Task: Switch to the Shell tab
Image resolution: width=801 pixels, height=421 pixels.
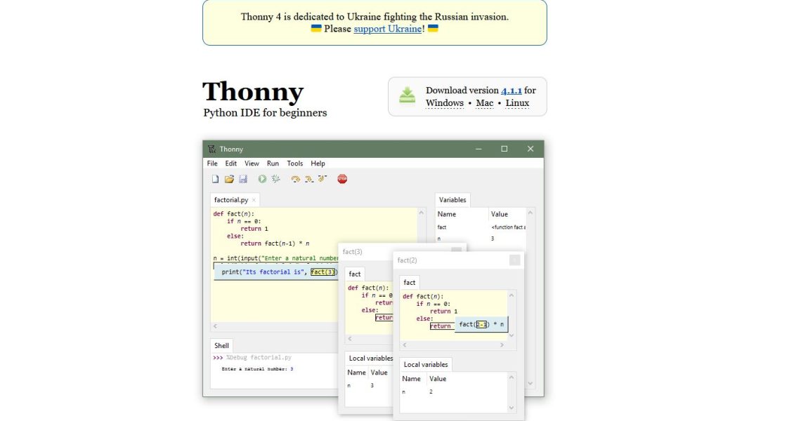Action: point(221,345)
